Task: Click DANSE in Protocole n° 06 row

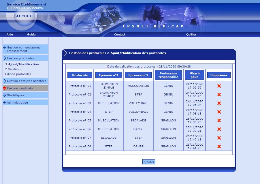Action: coord(138,129)
